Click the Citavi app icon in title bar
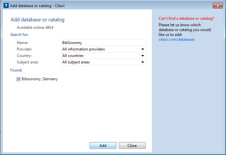 click(x=6, y=6)
